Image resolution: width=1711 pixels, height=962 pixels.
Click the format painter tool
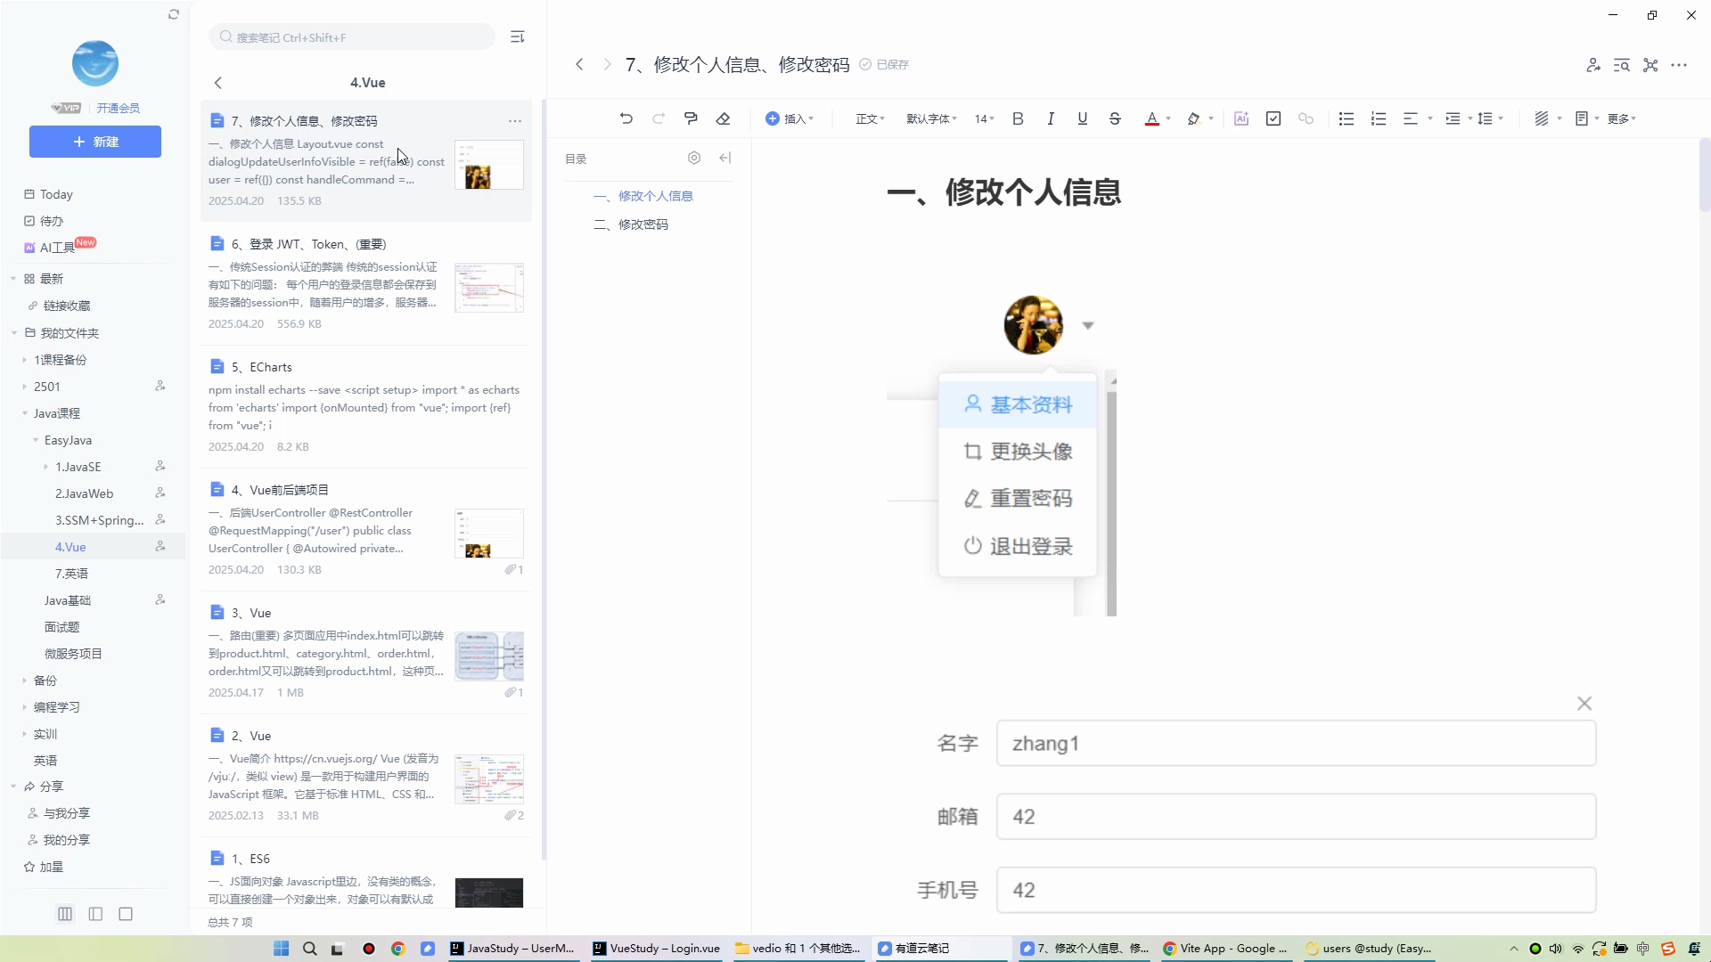pos(691,118)
